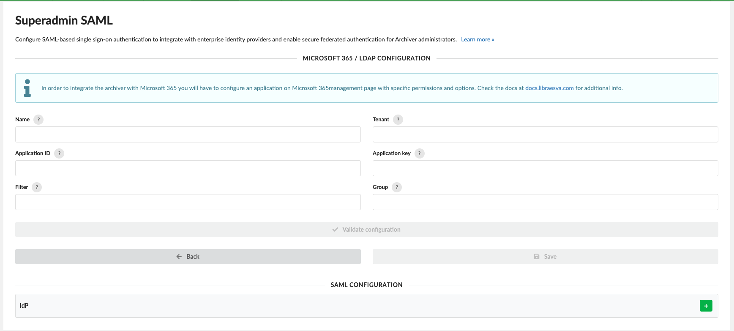Click the SAML CONFIGURATION section heading
Screen dimensions: 734x331
(366, 285)
